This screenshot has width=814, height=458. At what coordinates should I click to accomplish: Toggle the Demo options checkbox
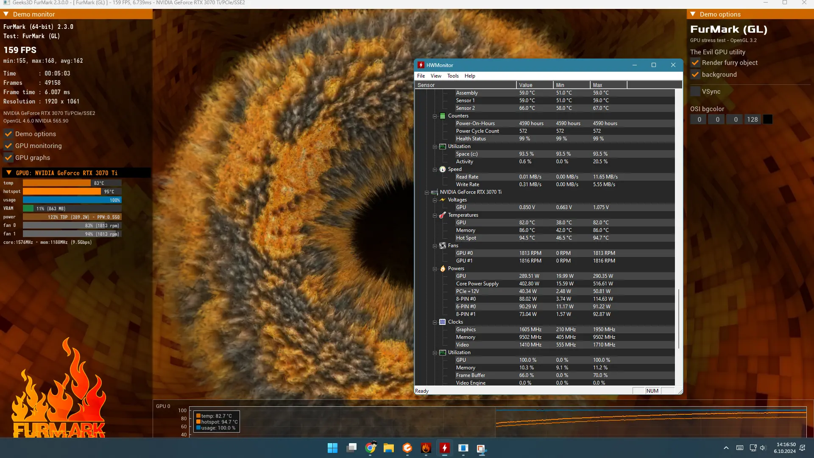point(8,134)
